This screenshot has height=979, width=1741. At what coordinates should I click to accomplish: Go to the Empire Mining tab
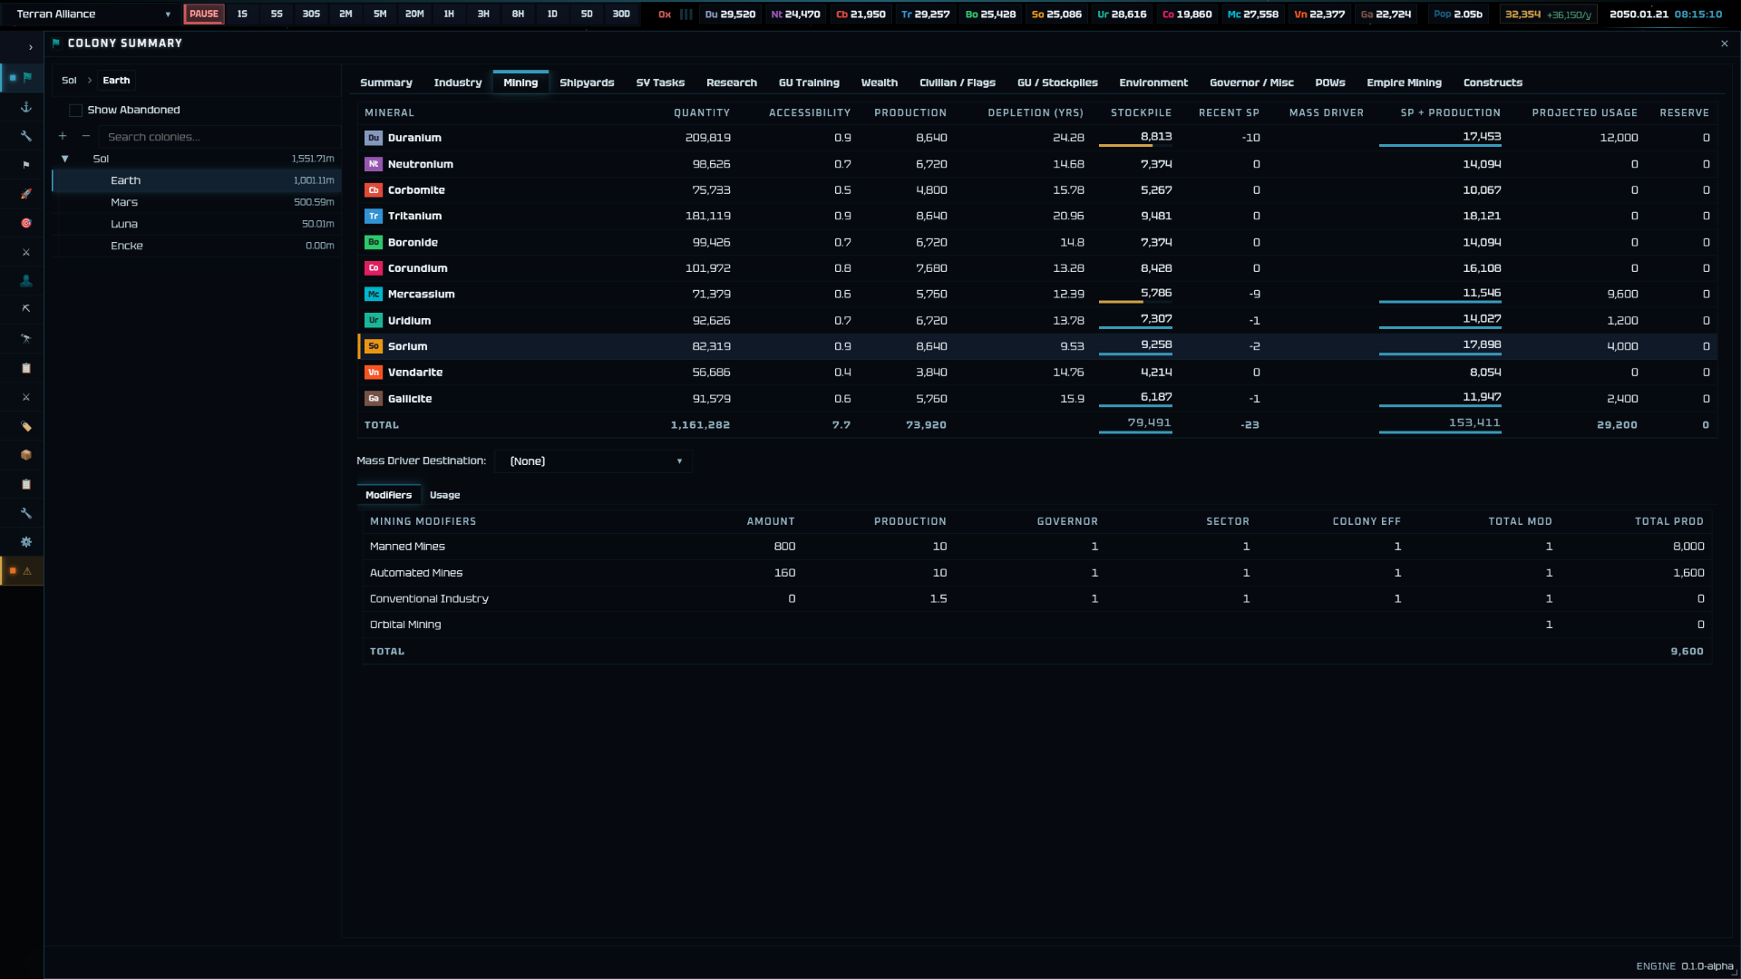click(1405, 82)
